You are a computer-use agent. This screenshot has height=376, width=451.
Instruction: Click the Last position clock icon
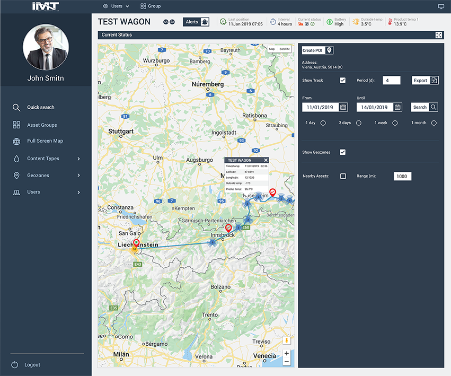pyautogui.click(x=223, y=22)
